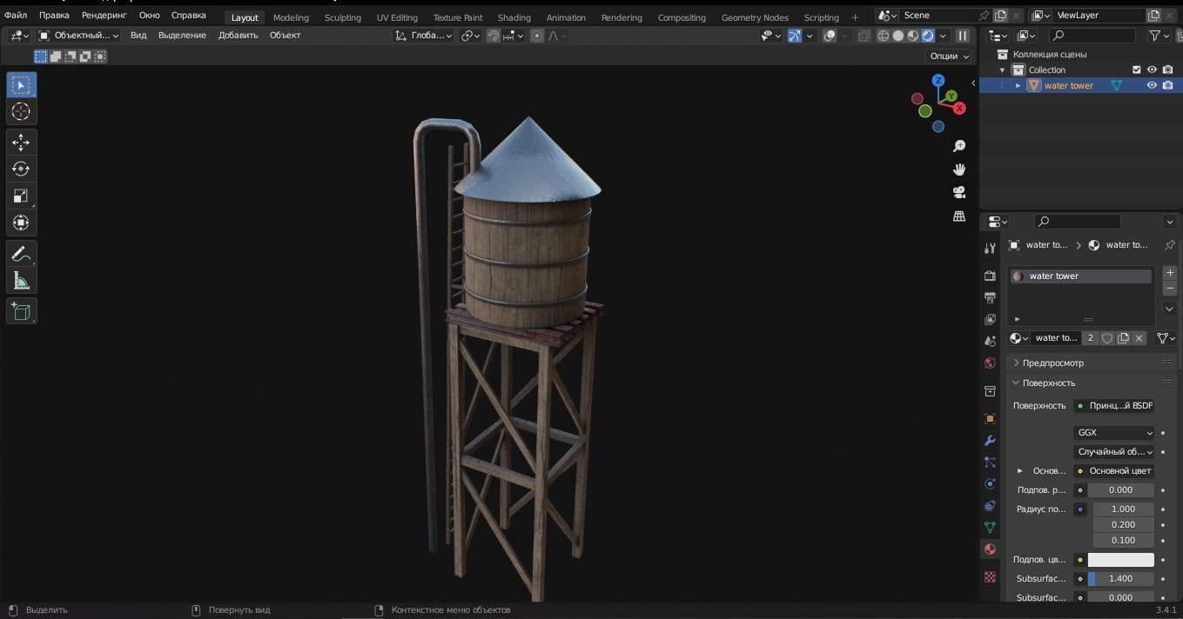Pin the properties editor context
Image resolution: width=1183 pixels, height=619 pixels.
pyautogui.click(x=1169, y=245)
